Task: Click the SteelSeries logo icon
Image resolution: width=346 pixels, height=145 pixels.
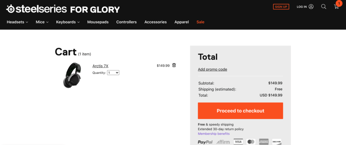Action: pyautogui.click(x=10, y=9)
